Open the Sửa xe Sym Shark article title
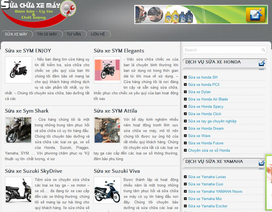This screenshot has width=272, height=212. [x=27, y=111]
